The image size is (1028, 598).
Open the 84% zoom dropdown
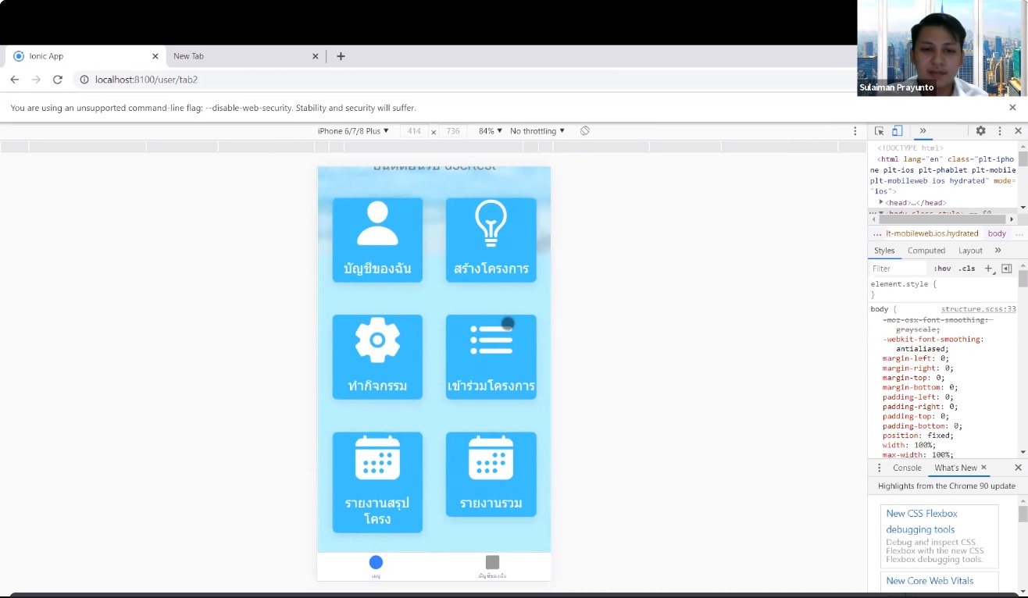491,131
